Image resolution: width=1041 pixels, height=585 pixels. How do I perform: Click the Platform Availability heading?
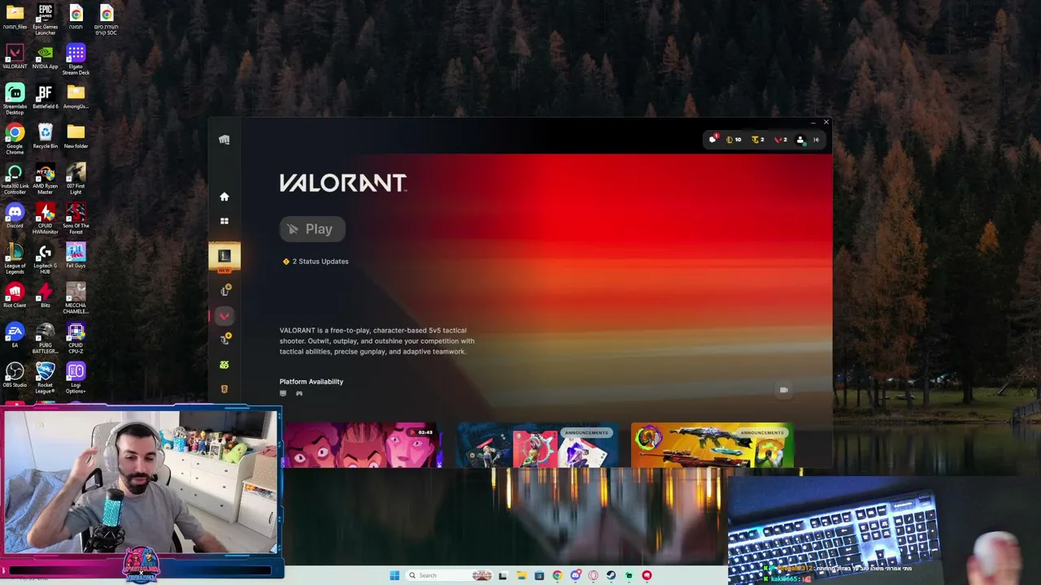coord(311,382)
